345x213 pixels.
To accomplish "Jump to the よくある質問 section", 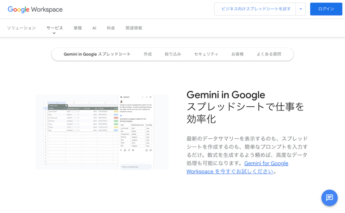I will pyautogui.click(x=269, y=54).
